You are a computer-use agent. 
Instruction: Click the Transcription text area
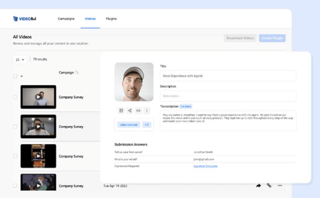click(x=228, y=121)
